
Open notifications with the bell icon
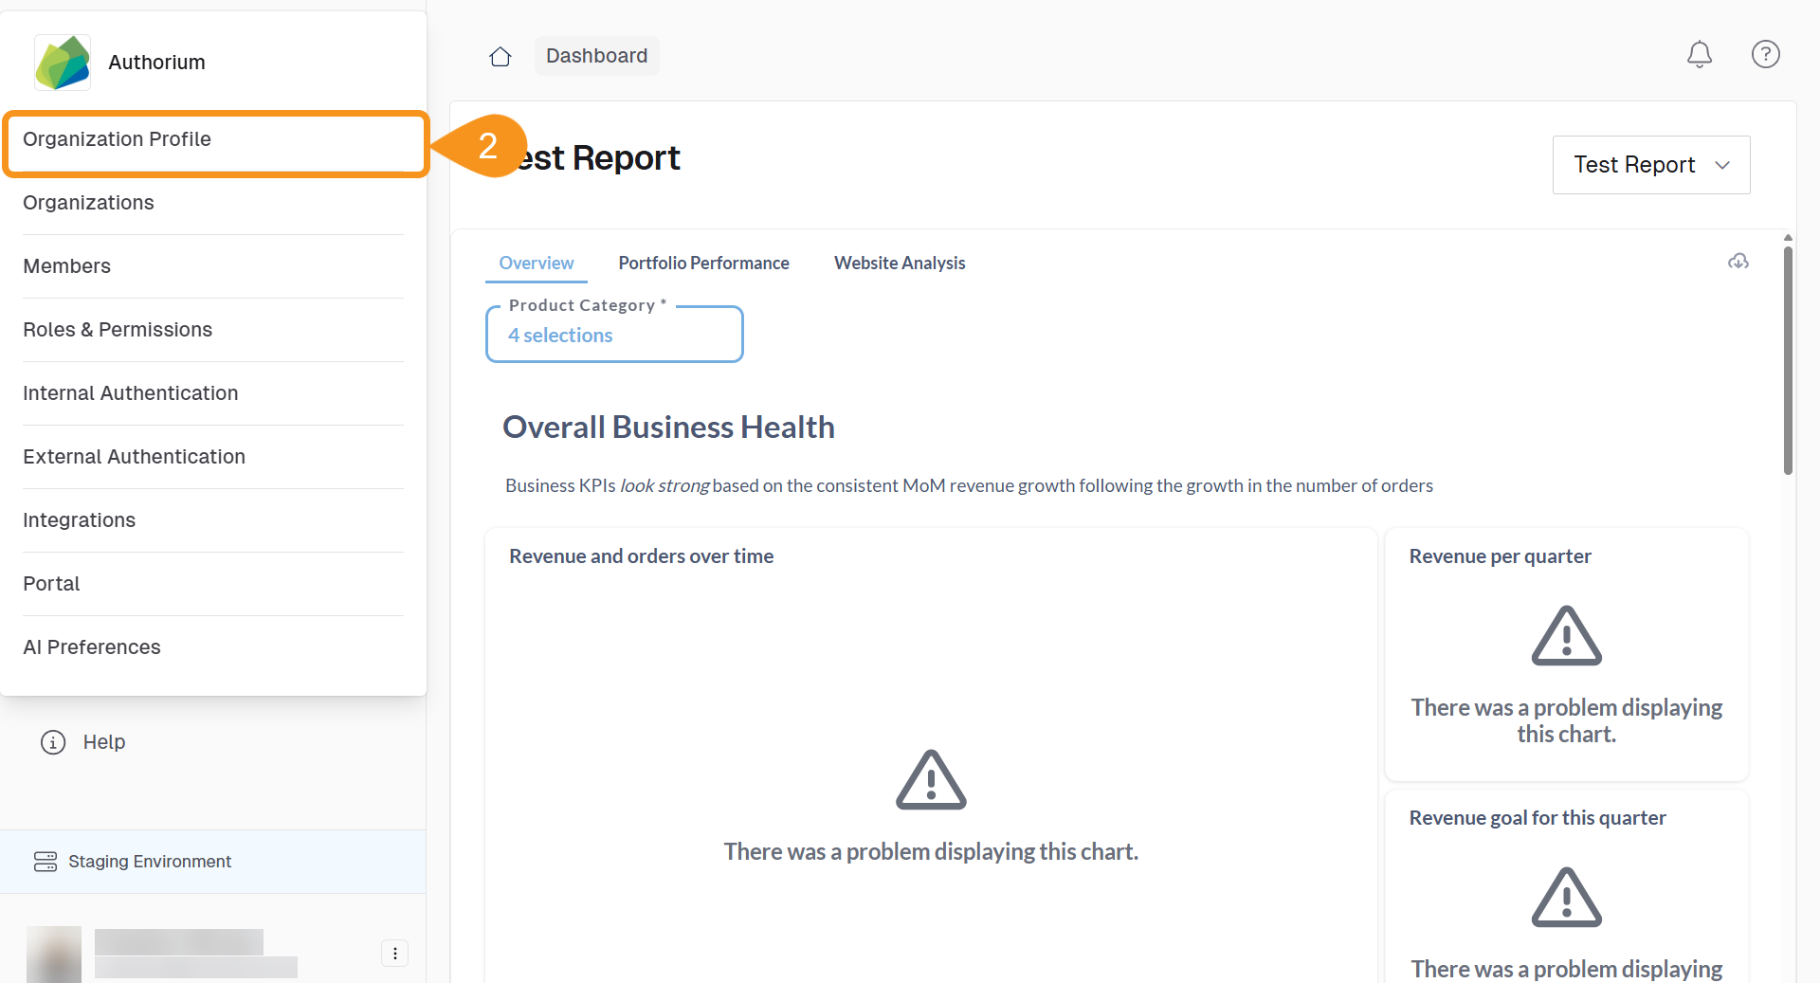pos(1700,54)
